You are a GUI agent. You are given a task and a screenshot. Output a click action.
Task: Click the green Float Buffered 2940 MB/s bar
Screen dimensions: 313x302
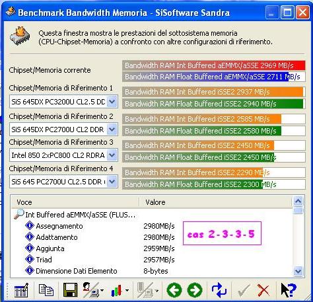[214, 104]
